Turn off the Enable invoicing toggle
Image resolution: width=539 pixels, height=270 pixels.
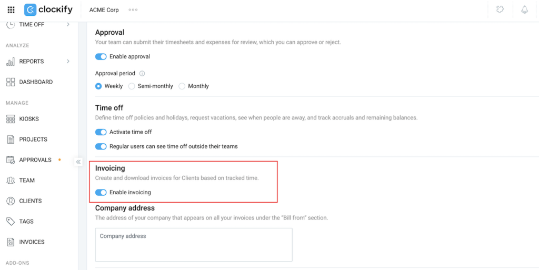(101, 193)
